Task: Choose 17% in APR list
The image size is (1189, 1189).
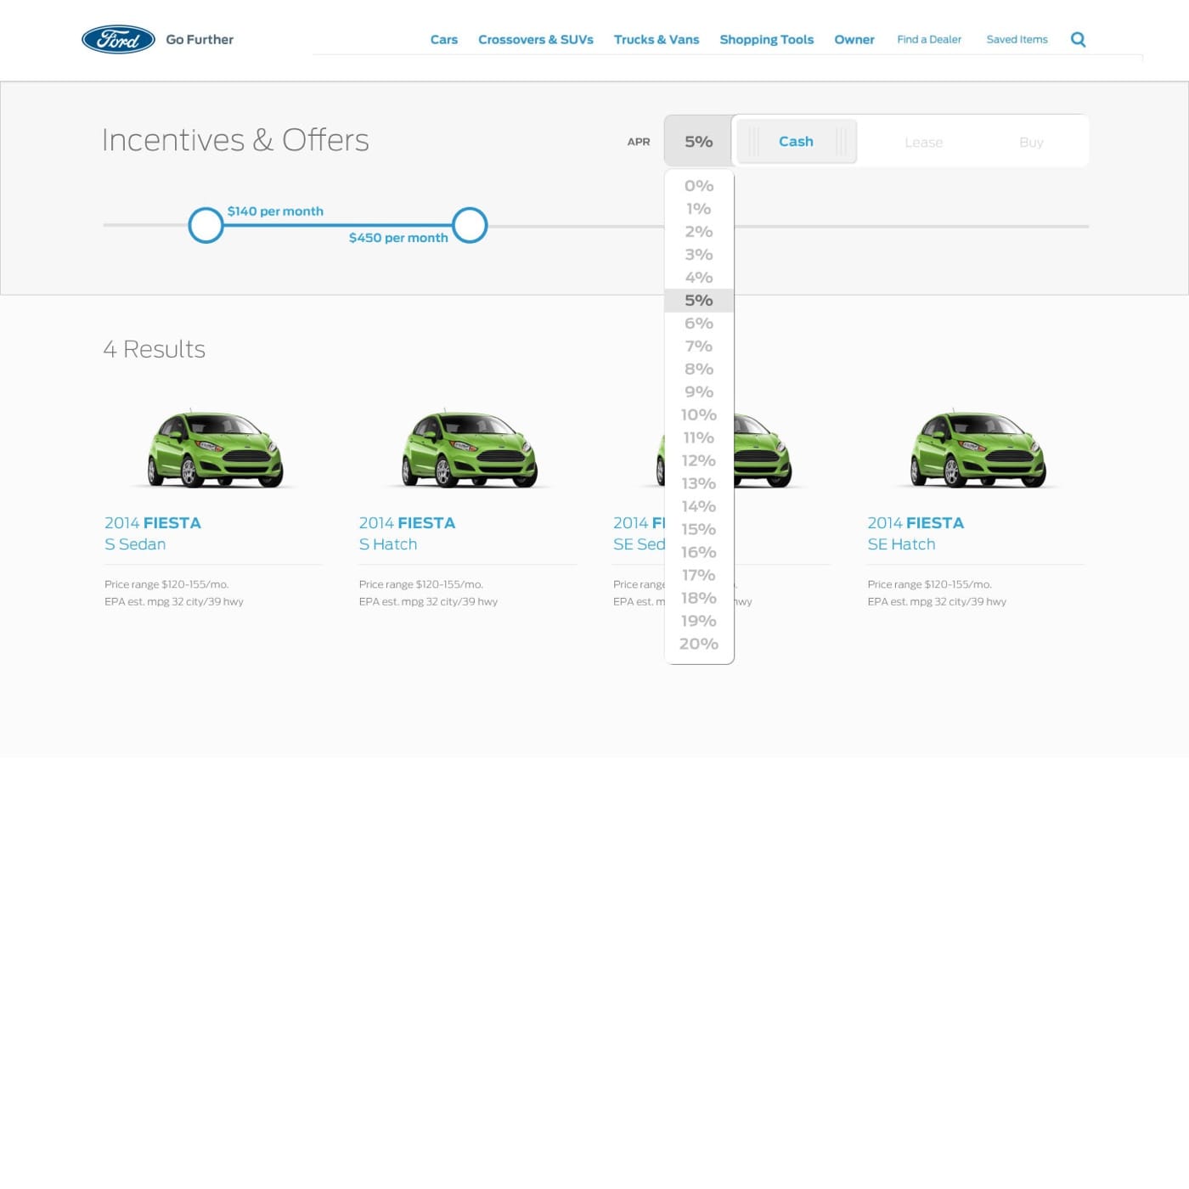Action: click(x=699, y=575)
